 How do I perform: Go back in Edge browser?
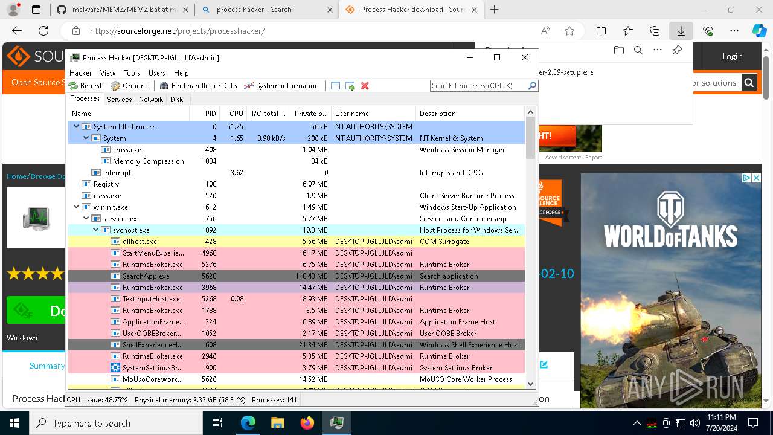click(17, 31)
